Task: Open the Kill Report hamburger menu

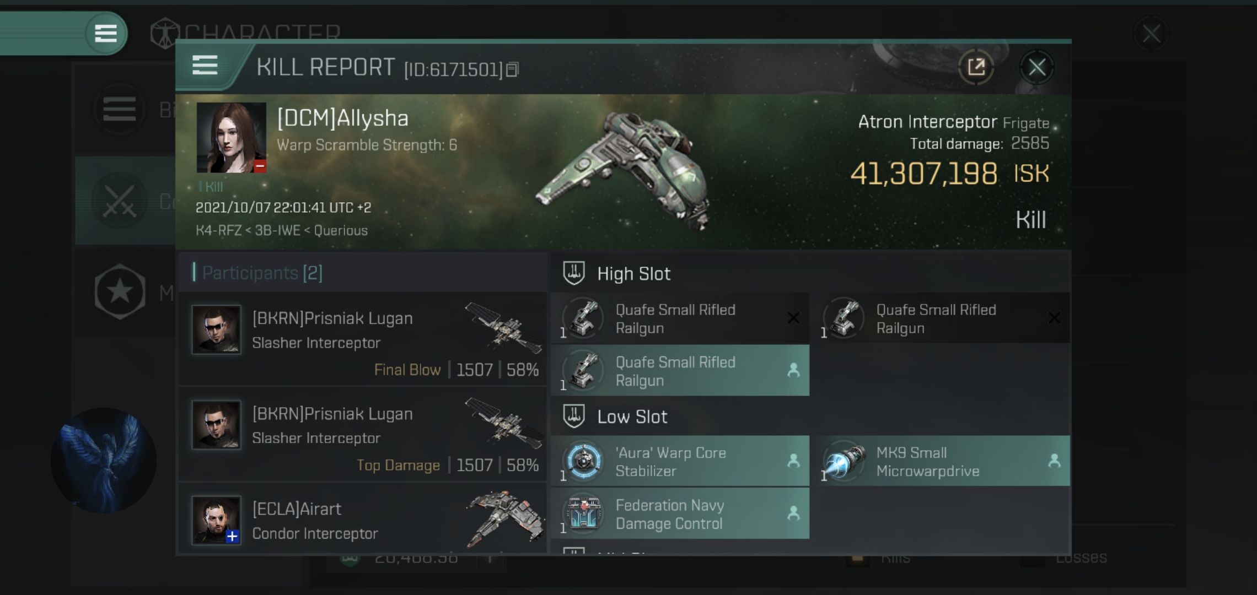Action: click(x=205, y=66)
